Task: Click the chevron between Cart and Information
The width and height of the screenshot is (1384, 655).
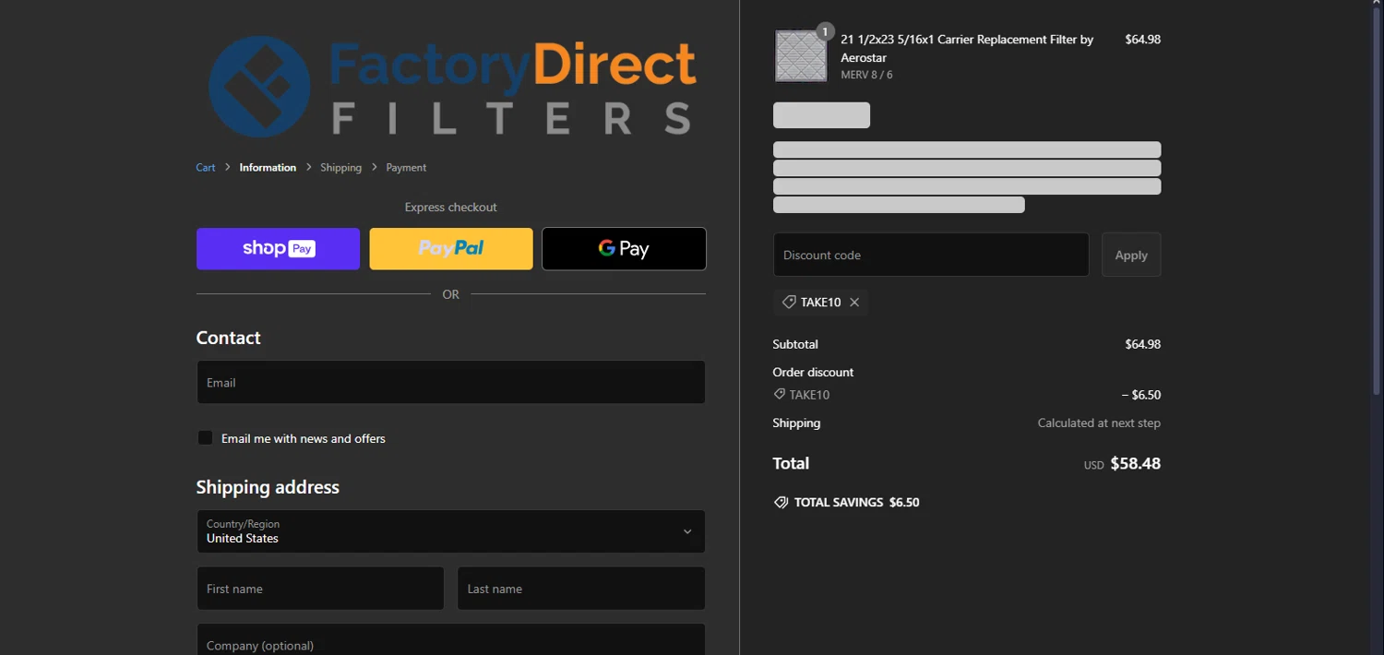Action: [228, 167]
